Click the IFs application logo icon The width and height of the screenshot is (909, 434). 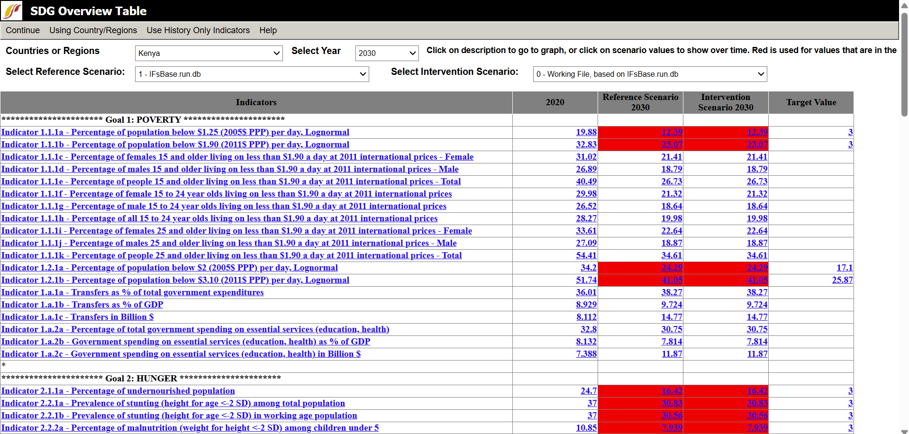[x=12, y=10]
